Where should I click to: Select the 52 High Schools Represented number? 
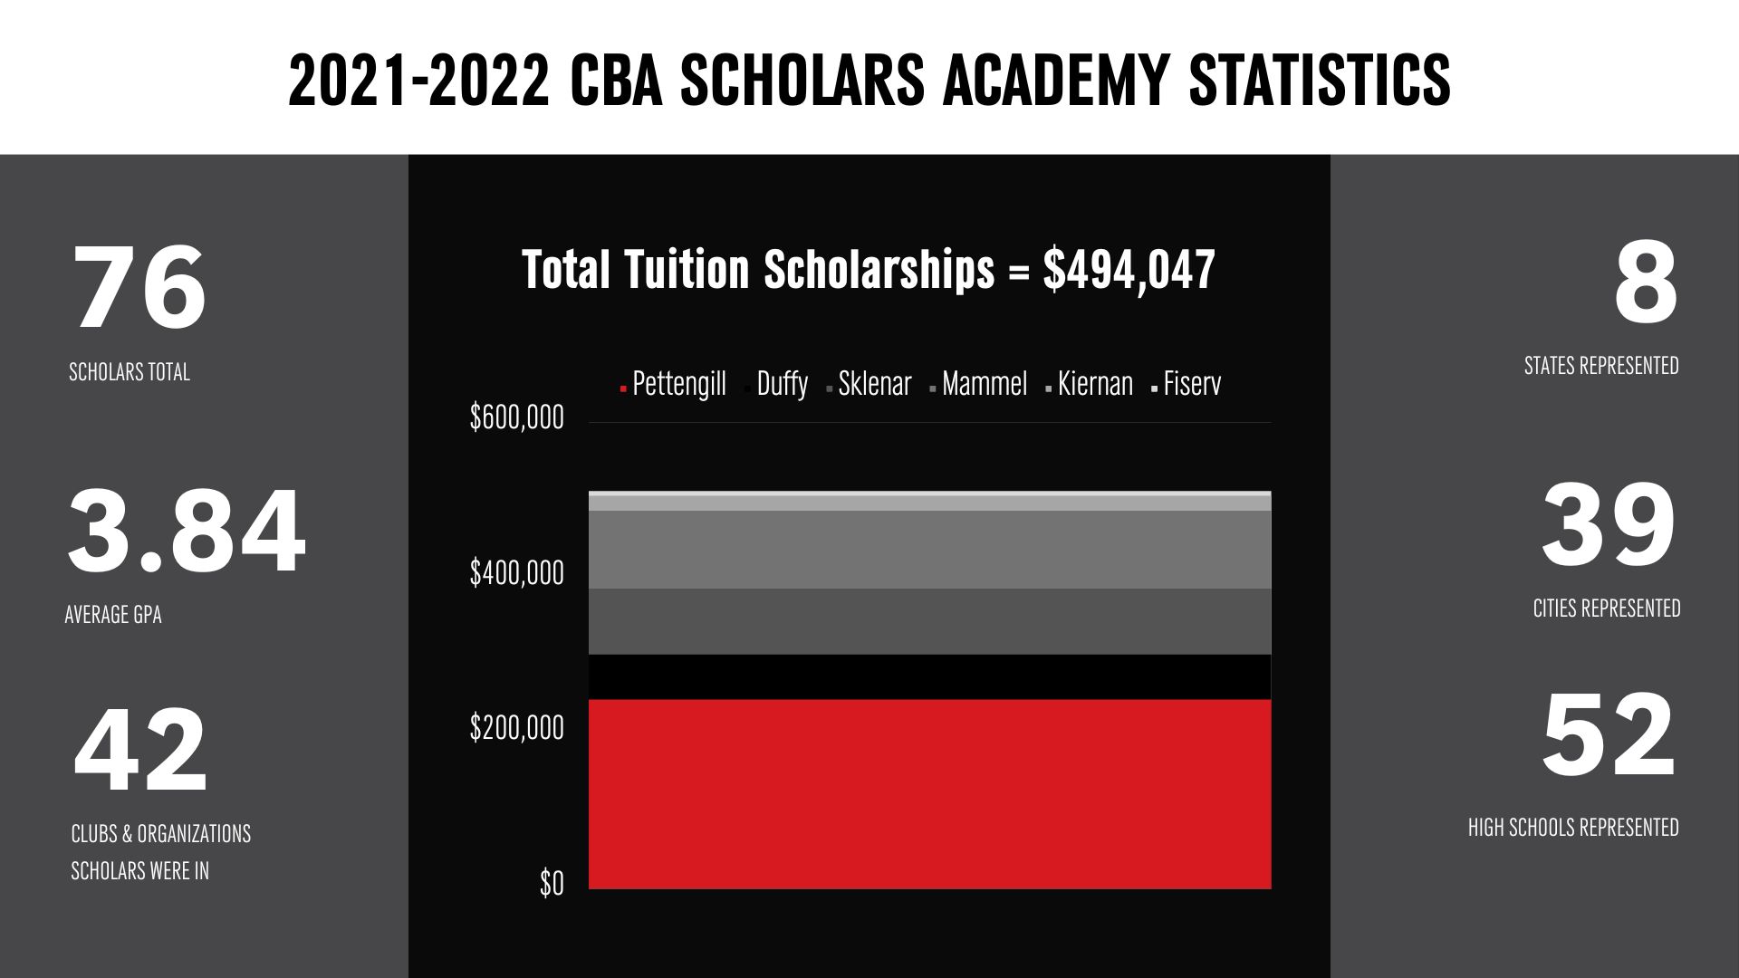[x=1609, y=735]
